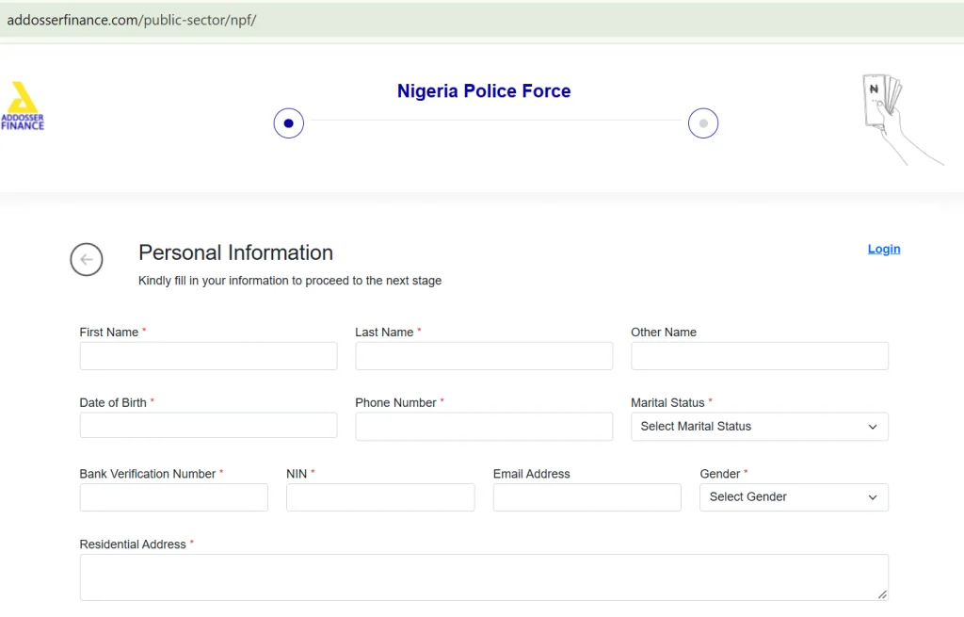The image size is (964, 617).
Task: Click the Nigeria Police Force heading
Action: [484, 91]
